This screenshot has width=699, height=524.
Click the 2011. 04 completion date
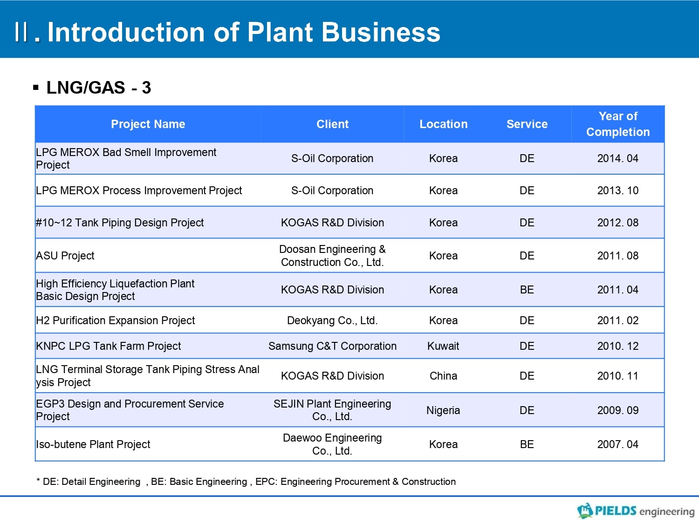[x=618, y=290]
